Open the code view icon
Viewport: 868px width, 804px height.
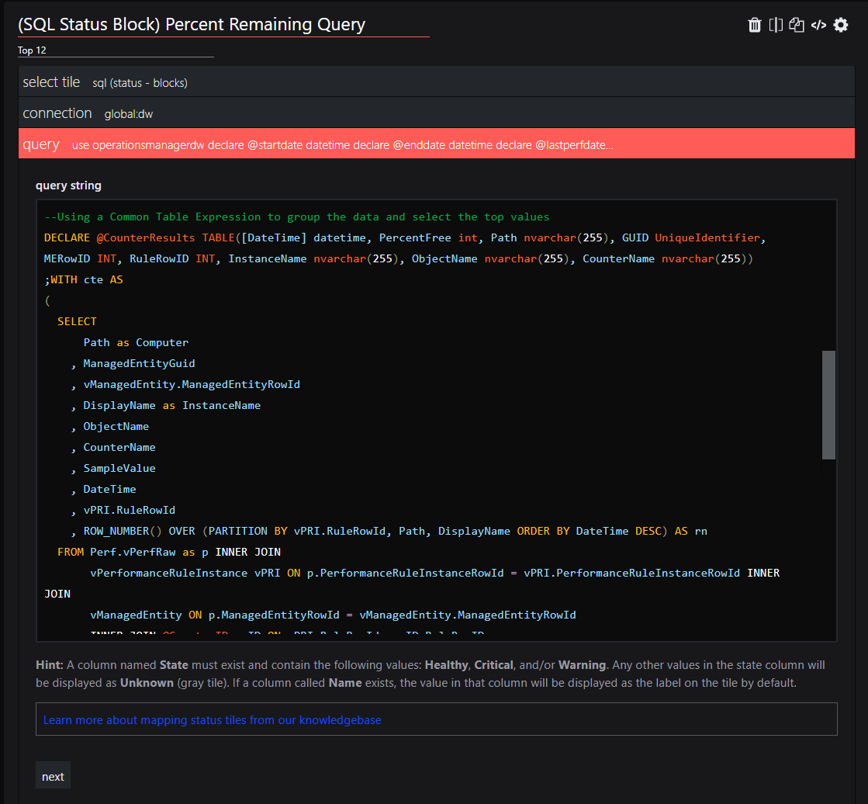point(818,25)
